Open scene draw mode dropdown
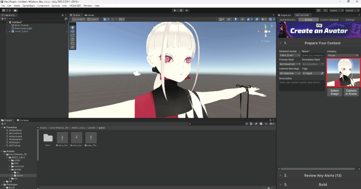Screen dimensions: 361x189 pyautogui.click(x=221, y=19)
